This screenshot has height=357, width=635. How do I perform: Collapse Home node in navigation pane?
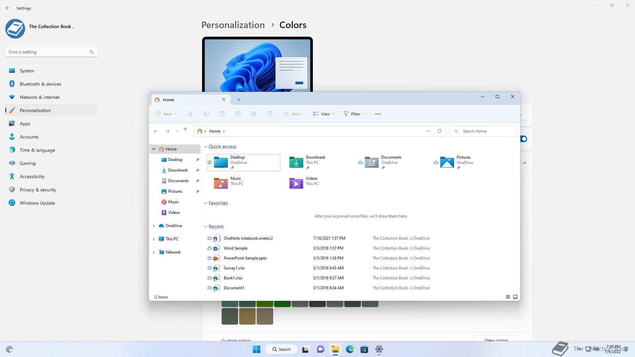pyautogui.click(x=153, y=149)
